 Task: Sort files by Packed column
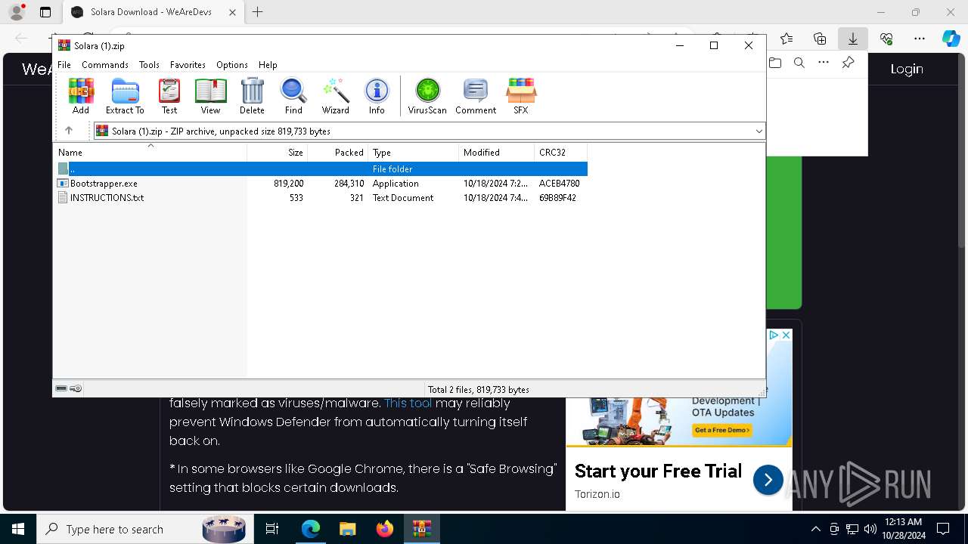coord(338,152)
